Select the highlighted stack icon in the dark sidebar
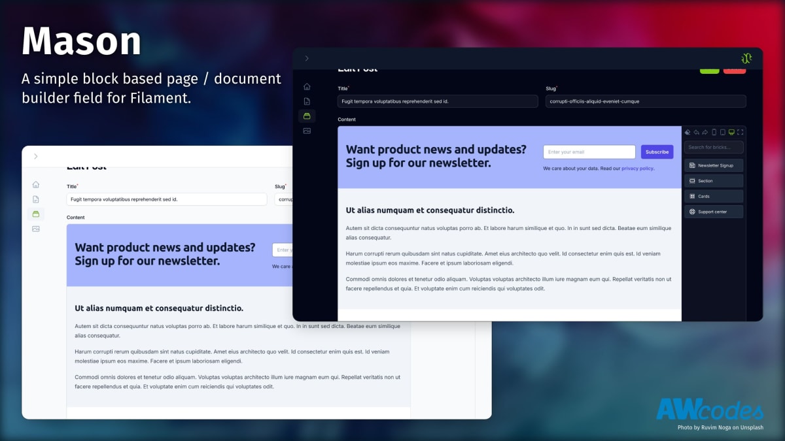785x441 pixels. [x=307, y=116]
